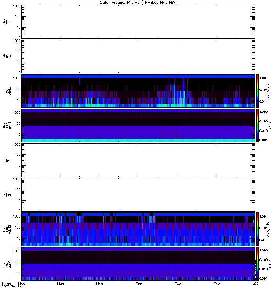
Task: Click the 'hhmm' axis unit label
Action: tap(6, 284)
